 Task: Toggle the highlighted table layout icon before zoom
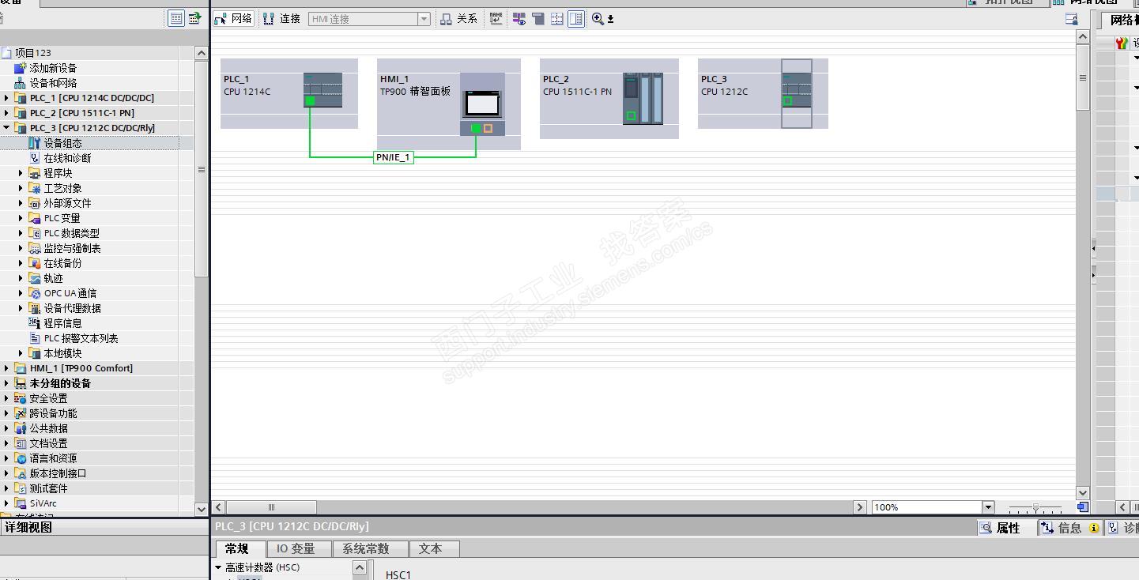click(x=576, y=18)
